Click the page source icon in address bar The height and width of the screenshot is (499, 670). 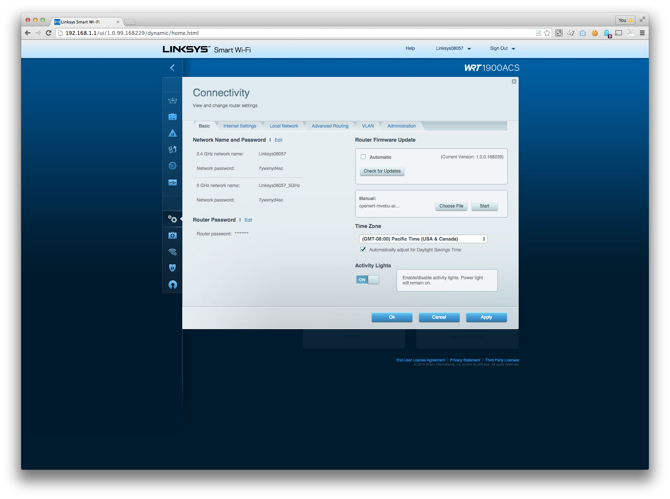pos(538,33)
